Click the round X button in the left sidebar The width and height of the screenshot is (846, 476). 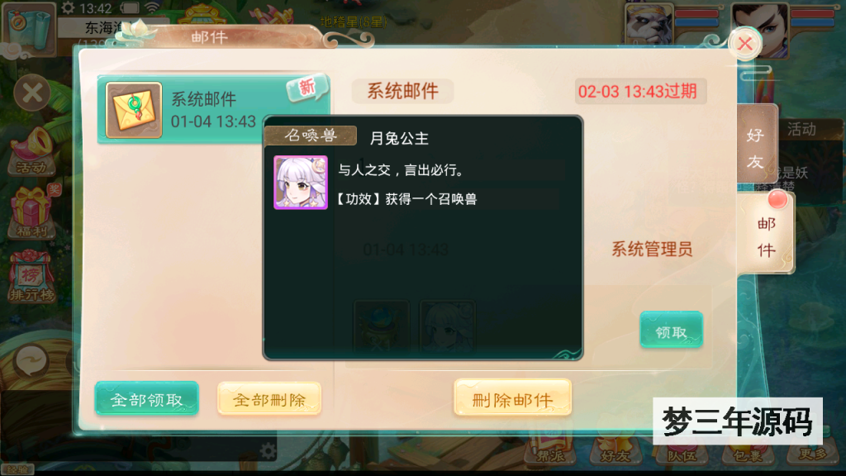tap(32, 93)
